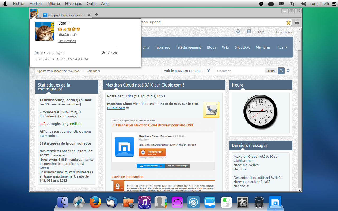
Task: Click the search magnifier button
Action: (x=281, y=71)
